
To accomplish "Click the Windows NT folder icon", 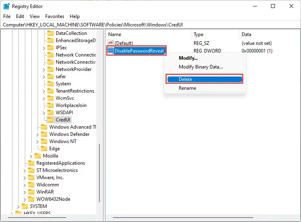I will pyautogui.click(x=44, y=141).
